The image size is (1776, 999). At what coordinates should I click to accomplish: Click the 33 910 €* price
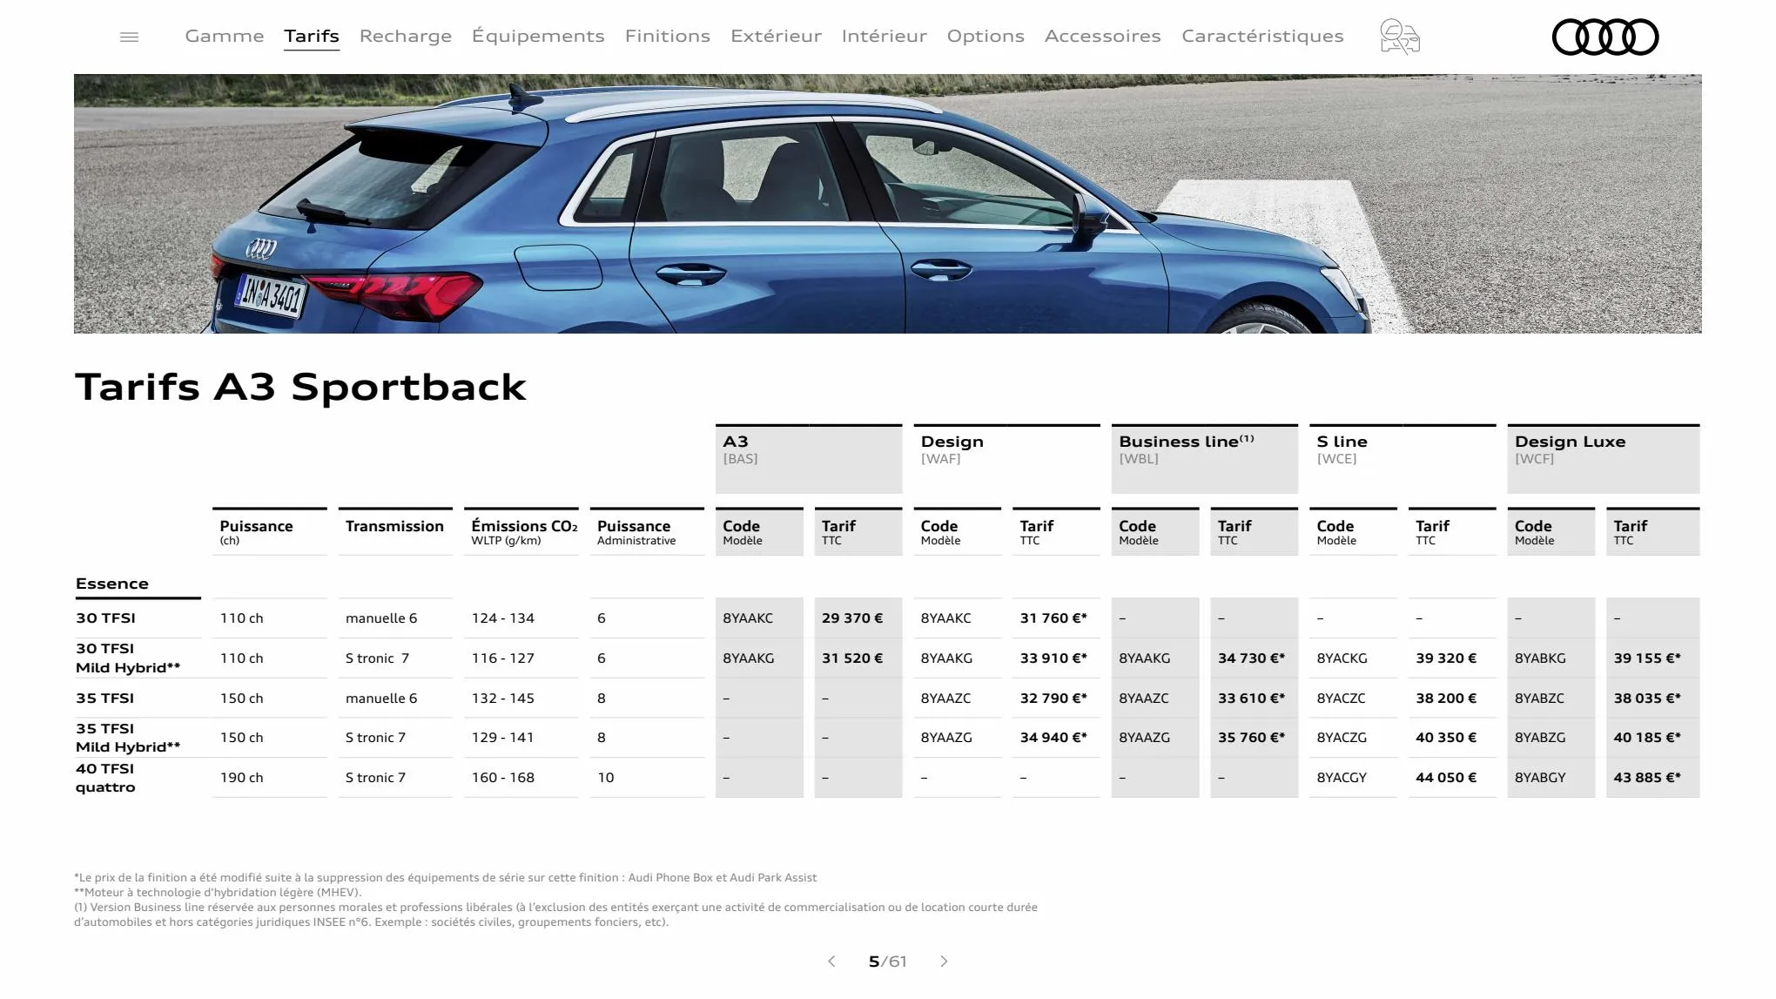[1053, 658]
